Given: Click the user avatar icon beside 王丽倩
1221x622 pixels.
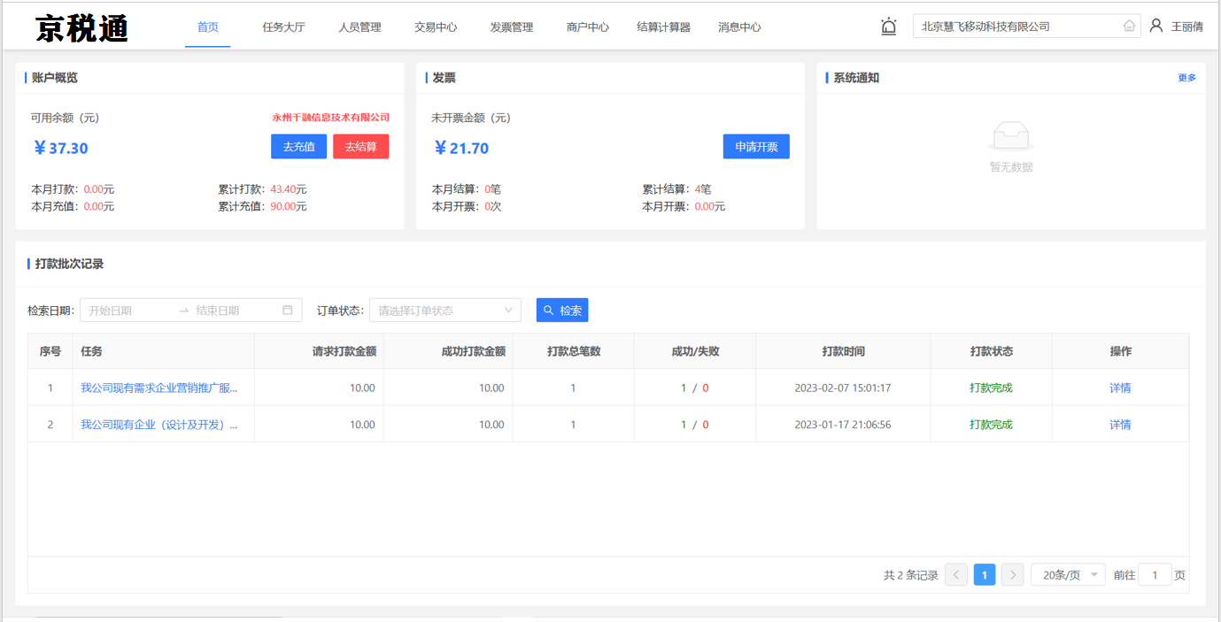Looking at the screenshot, I should tap(1155, 27).
